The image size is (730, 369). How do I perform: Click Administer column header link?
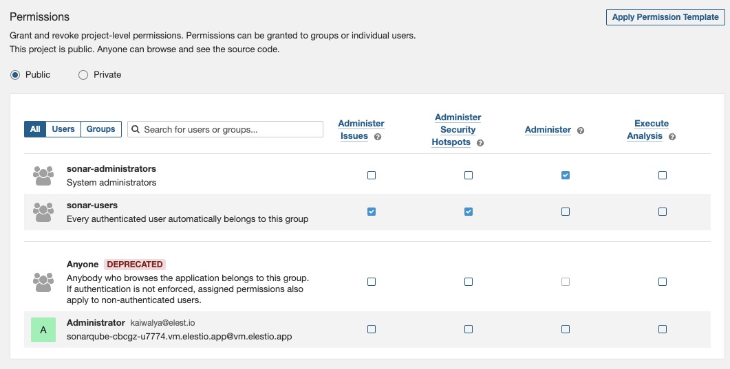[548, 130]
